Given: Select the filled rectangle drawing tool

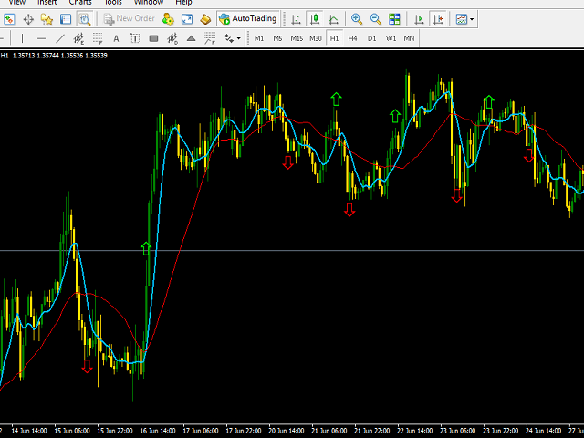Looking at the screenshot, I should (x=153, y=38).
